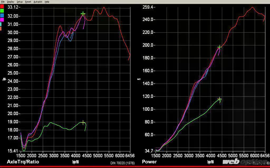Click the DIN 70020 (1976) correction label
Image resolution: width=270 pixels, height=168 pixels.
(x=122, y=163)
